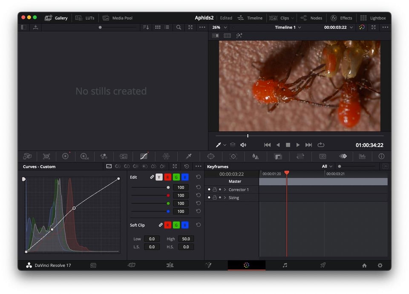Open the Qualifier eyedropper palette
The image size is (409, 294).
pyautogui.click(x=189, y=156)
